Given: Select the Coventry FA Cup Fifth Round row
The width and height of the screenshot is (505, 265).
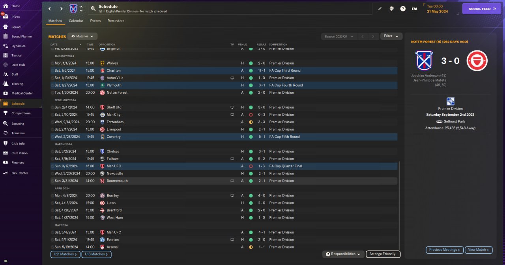Looking at the screenshot, I should click(x=224, y=137).
